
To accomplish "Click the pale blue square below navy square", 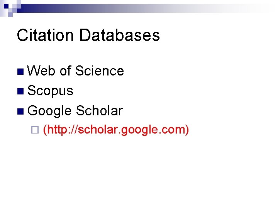I will pos(10,14).
